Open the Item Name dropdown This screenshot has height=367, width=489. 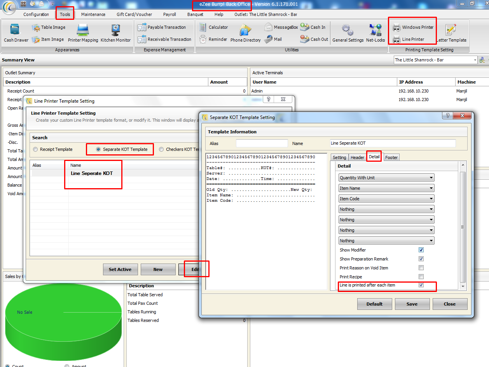[x=386, y=188]
